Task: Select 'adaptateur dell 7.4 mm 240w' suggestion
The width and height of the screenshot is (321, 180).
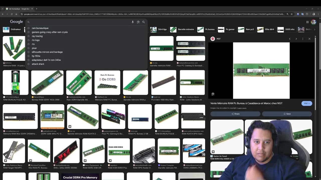Action: pyautogui.click(x=46, y=60)
